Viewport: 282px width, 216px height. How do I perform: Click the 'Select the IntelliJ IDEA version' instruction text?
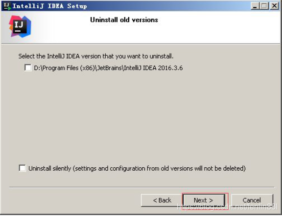[x=96, y=56]
